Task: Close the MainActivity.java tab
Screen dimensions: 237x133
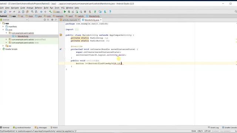Action: click(101, 20)
